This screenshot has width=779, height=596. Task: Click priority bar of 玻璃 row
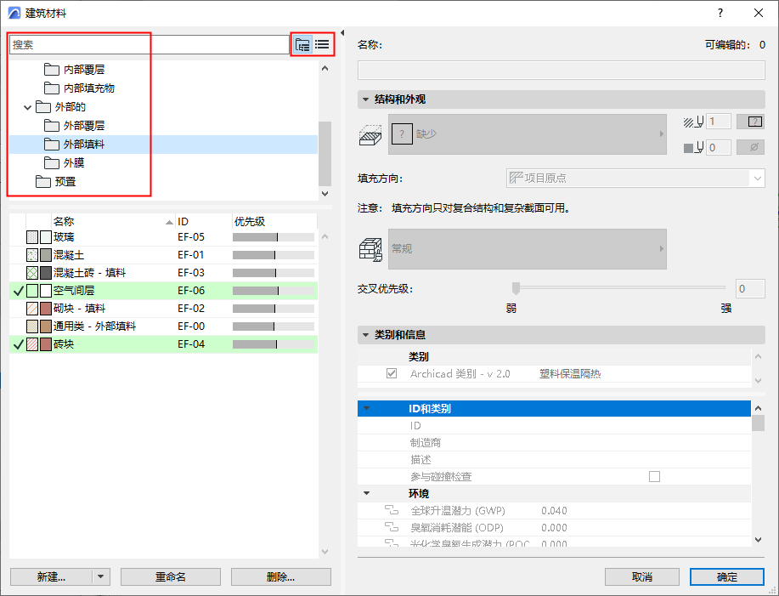[x=274, y=237]
